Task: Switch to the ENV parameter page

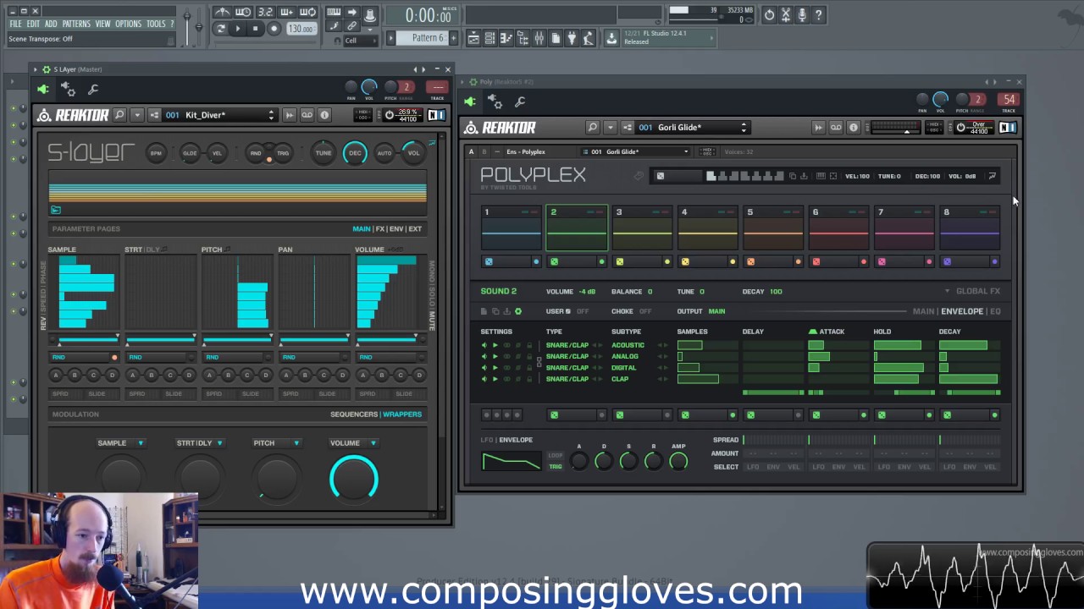Action: 395,229
